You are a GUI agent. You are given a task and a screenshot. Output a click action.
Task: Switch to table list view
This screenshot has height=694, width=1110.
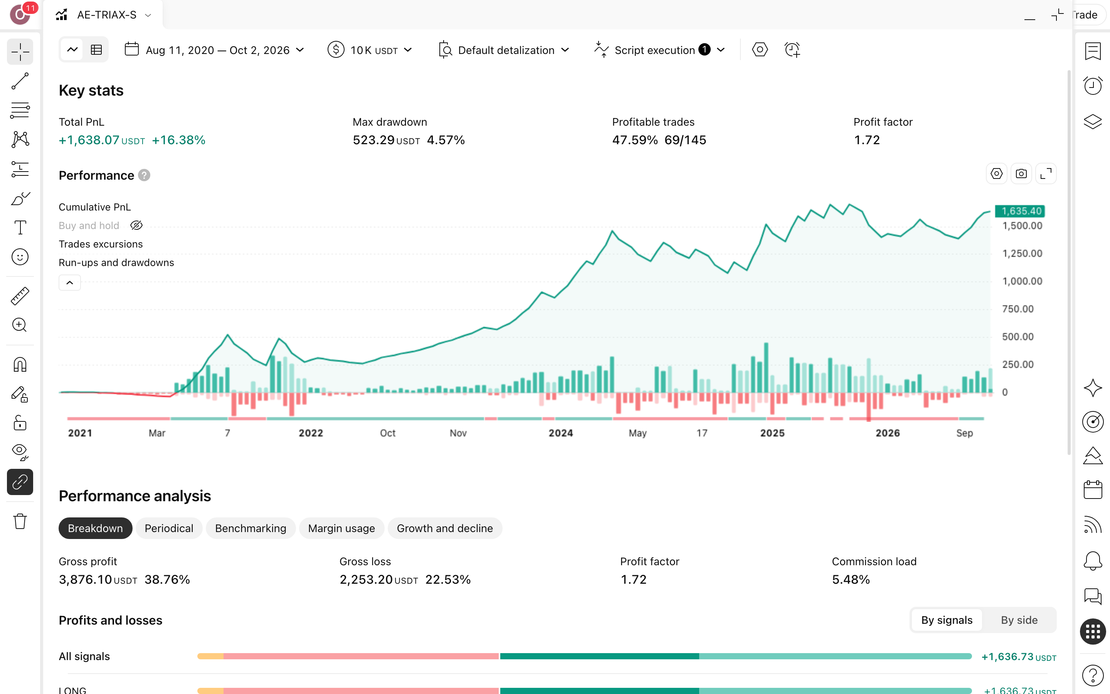coord(96,50)
